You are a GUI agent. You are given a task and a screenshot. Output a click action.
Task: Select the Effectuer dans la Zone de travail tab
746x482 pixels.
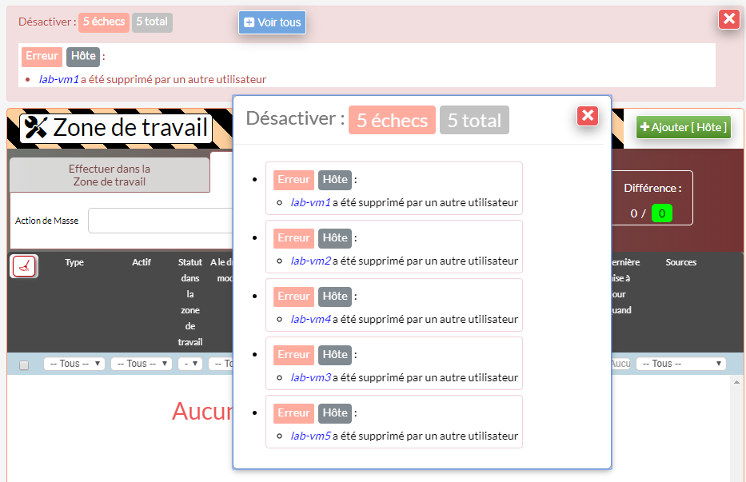pyautogui.click(x=110, y=175)
